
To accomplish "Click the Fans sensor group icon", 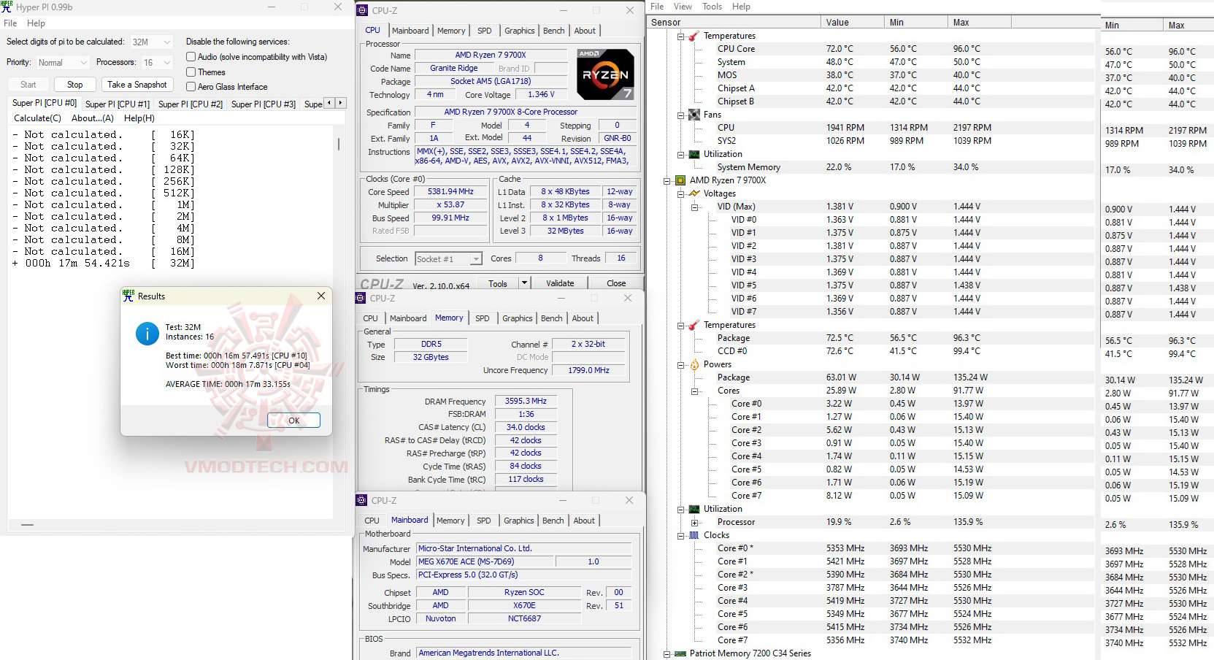I will (x=694, y=115).
